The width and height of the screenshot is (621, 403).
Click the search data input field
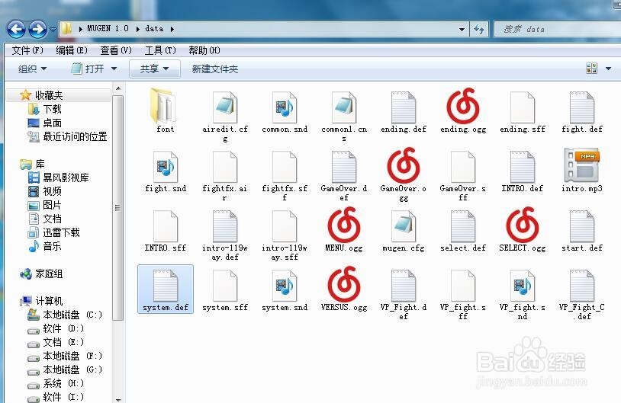558,29
